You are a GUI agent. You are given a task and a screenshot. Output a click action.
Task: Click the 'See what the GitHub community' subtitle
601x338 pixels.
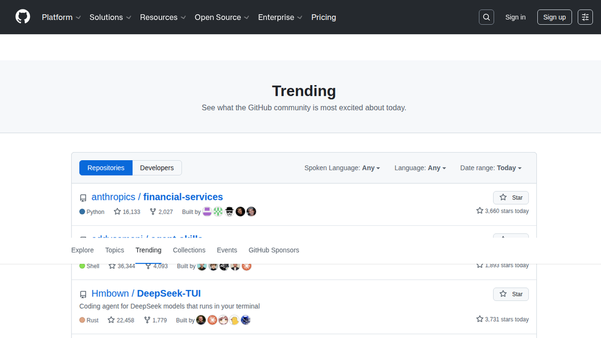coord(304,108)
